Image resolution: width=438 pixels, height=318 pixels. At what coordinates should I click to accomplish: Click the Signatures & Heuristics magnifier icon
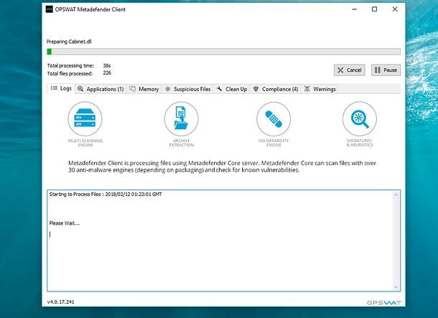click(x=360, y=118)
